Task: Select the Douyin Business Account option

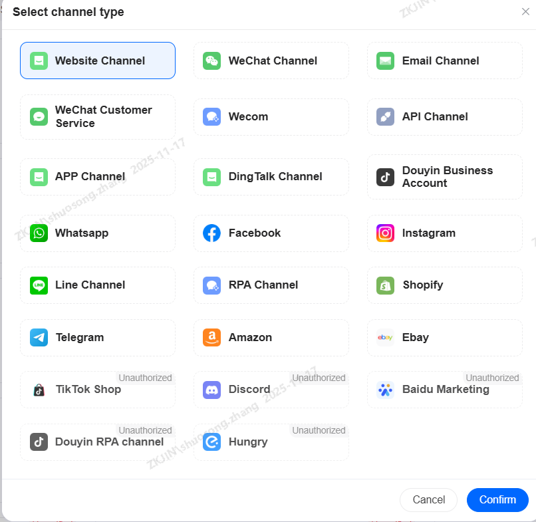Action: pyautogui.click(x=445, y=177)
